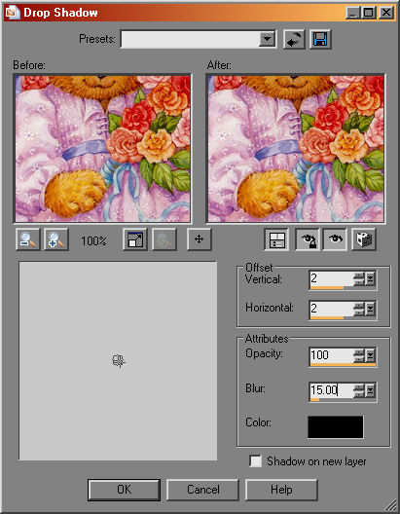The image size is (400, 514).
Task: Open the Horizontal offset slider dropdown
Action: [x=370, y=309]
